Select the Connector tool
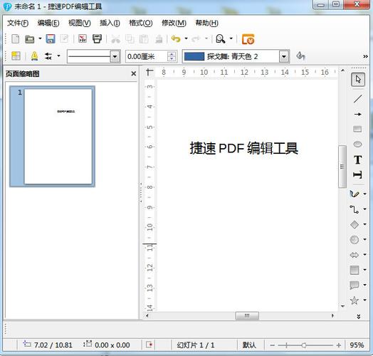Viewport: 373px width, 356px height. click(x=354, y=209)
